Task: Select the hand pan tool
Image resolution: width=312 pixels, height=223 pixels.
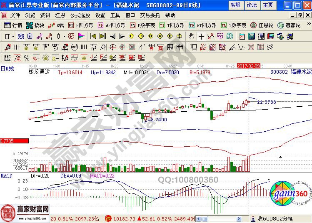Action: pos(192,36)
